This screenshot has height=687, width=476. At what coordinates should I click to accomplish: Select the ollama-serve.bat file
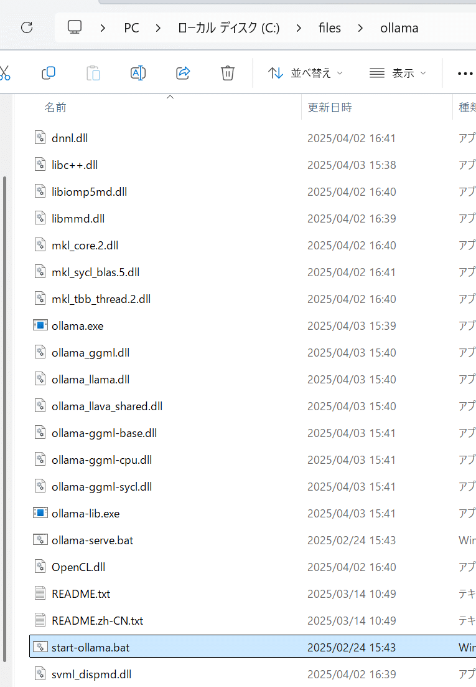click(253, 540)
